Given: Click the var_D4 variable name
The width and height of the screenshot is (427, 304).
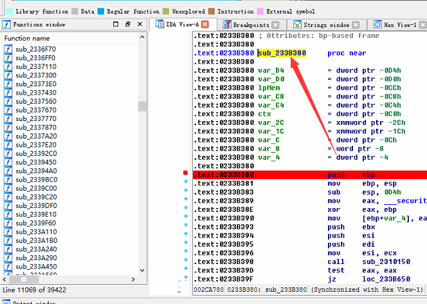Looking at the screenshot, I should point(271,70).
